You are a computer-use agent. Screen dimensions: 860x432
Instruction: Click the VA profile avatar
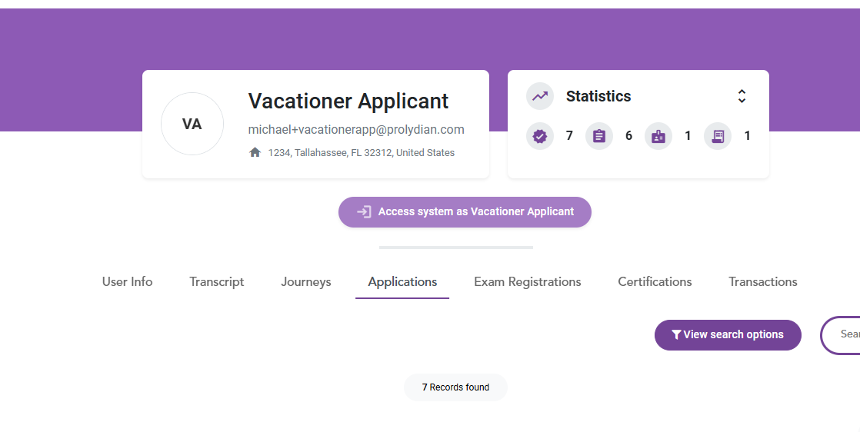pyautogui.click(x=192, y=124)
